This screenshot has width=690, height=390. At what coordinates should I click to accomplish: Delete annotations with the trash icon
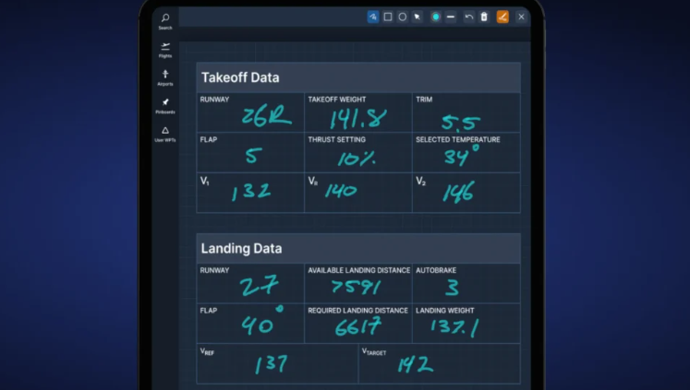click(484, 17)
